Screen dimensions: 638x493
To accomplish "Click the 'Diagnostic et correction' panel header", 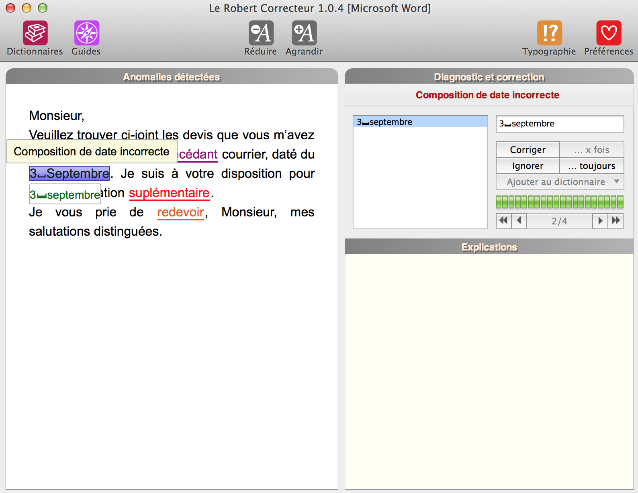I will 489,77.
